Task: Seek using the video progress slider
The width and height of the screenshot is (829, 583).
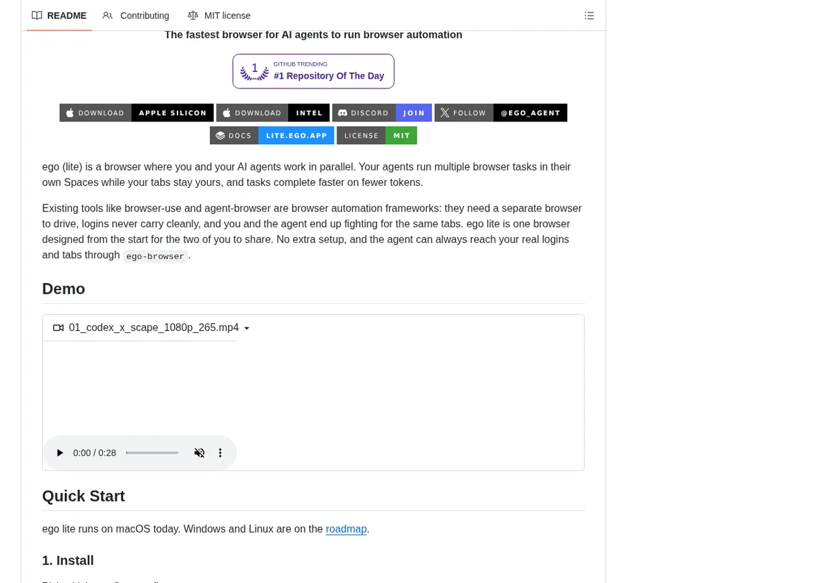Action: coord(152,453)
